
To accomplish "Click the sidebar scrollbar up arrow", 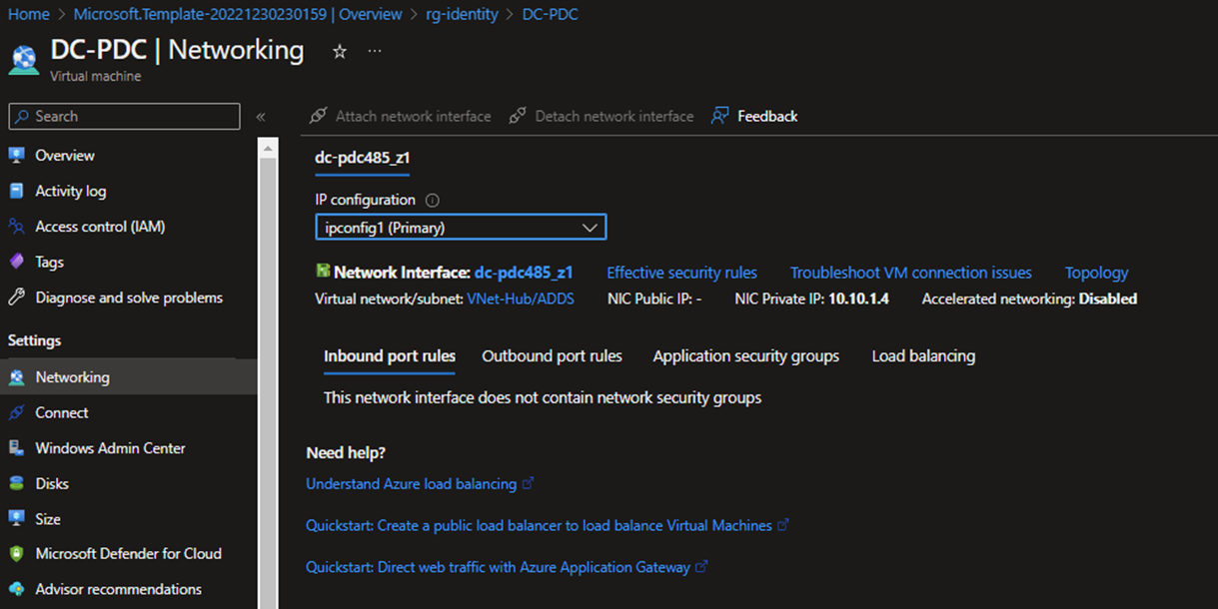I will (x=268, y=148).
